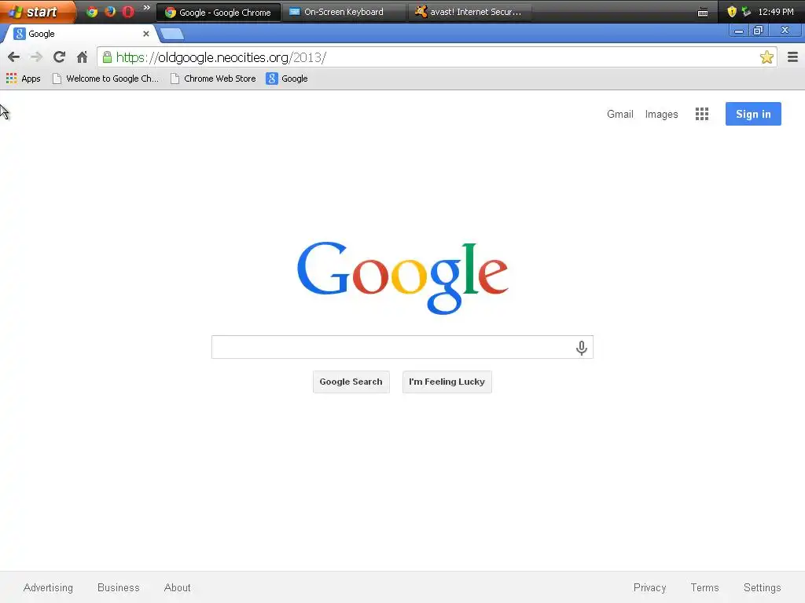Open the About footer link
The height and width of the screenshot is (603, 805).
pyautogui.click(x=177, y=587)
